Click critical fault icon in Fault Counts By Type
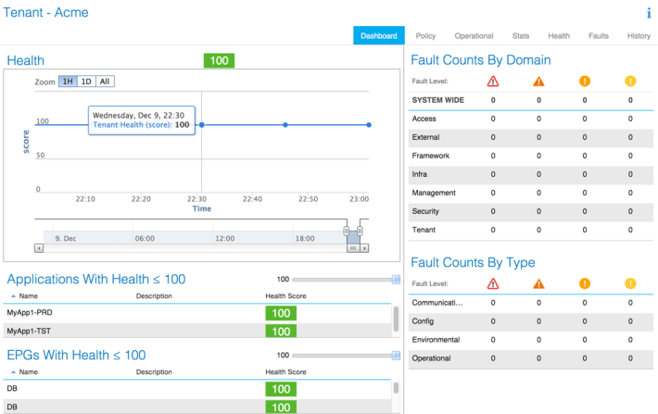Viewport: 658px width, 414px height. pyautogui.click(x=492, y=283)
